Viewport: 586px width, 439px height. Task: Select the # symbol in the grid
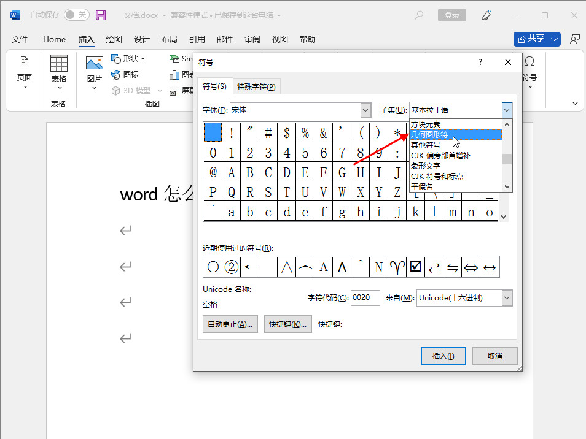(268, 132)
